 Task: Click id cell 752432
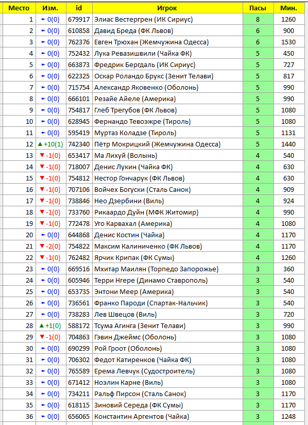click(79, 54)
